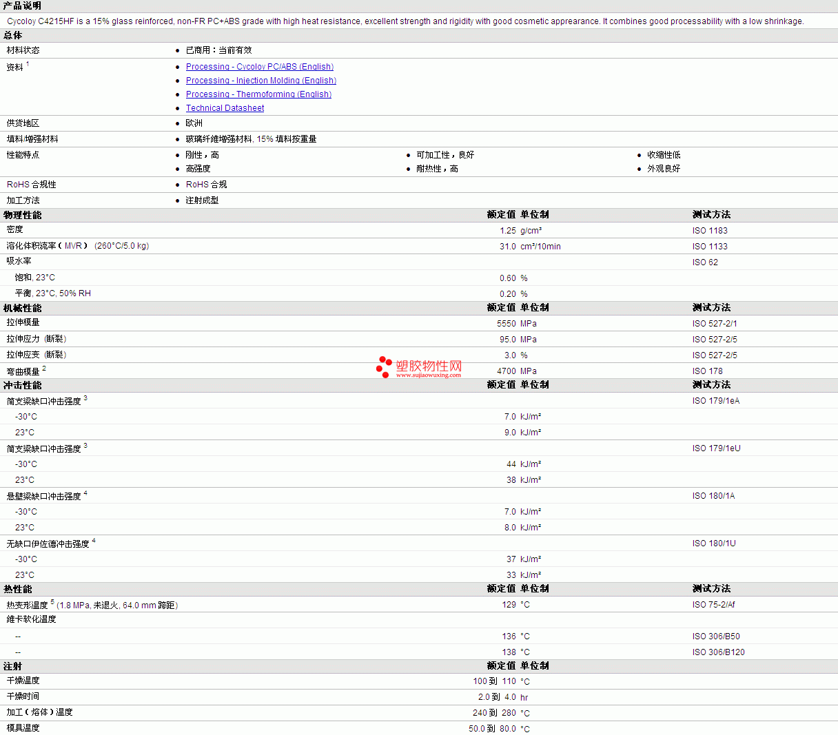Click the ISO 306/B120 test method
This screenshot has height=735, width=838.
tap(719, 652)
